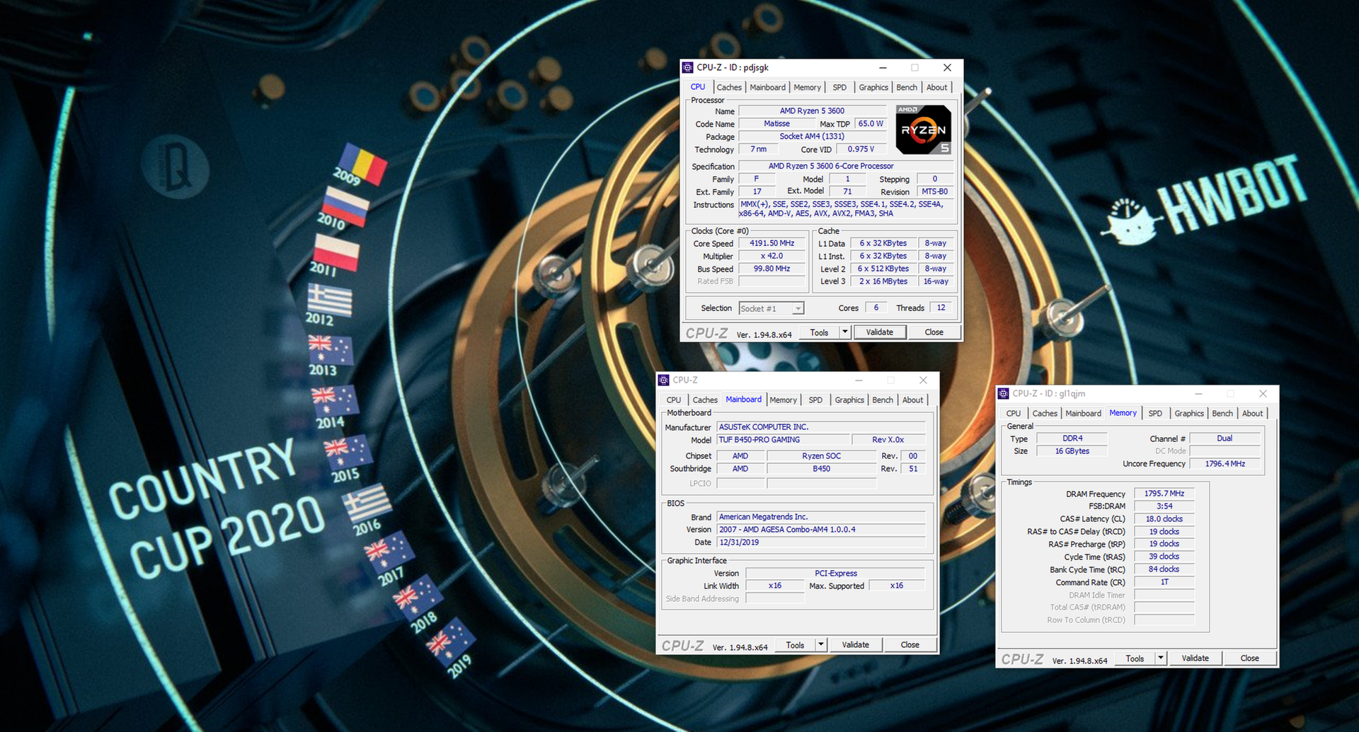Select SPD tab in gl1qjm window

[x=1155, y=414]
